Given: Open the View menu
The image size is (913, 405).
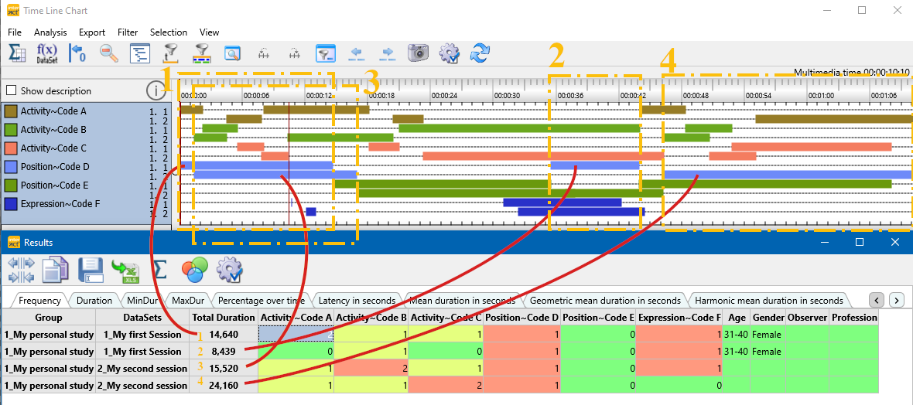Looking at the screenshot, I should coord(209,32).
